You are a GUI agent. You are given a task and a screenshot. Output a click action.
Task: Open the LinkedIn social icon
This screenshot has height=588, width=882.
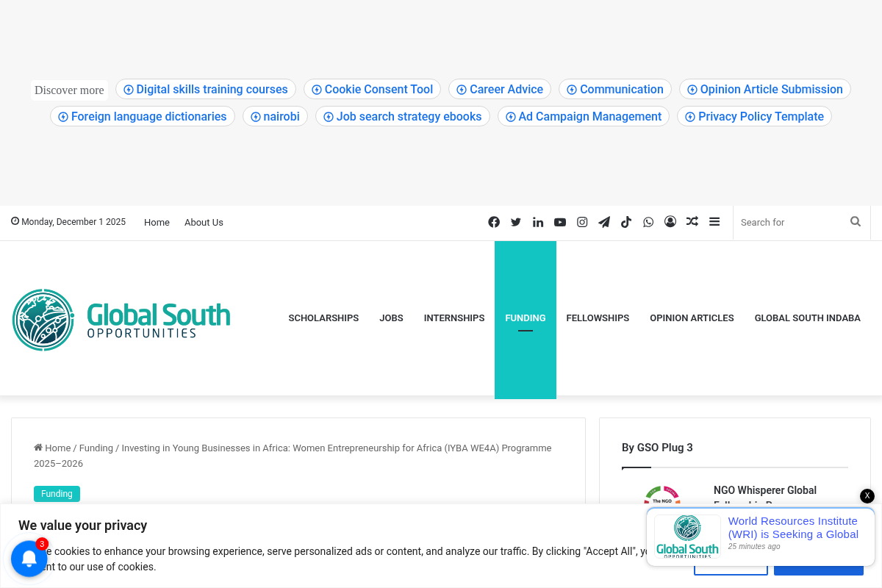538,222
